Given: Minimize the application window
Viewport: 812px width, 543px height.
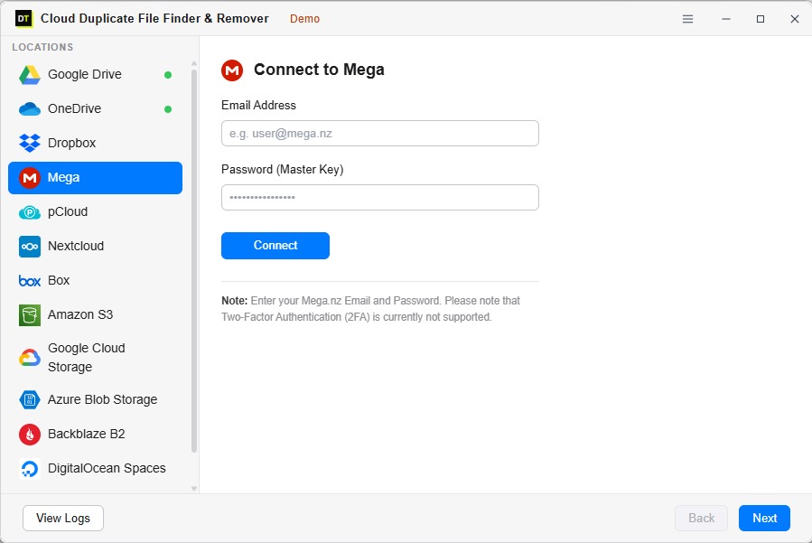Looking at the screenshot, I should [x=726, y=19].
